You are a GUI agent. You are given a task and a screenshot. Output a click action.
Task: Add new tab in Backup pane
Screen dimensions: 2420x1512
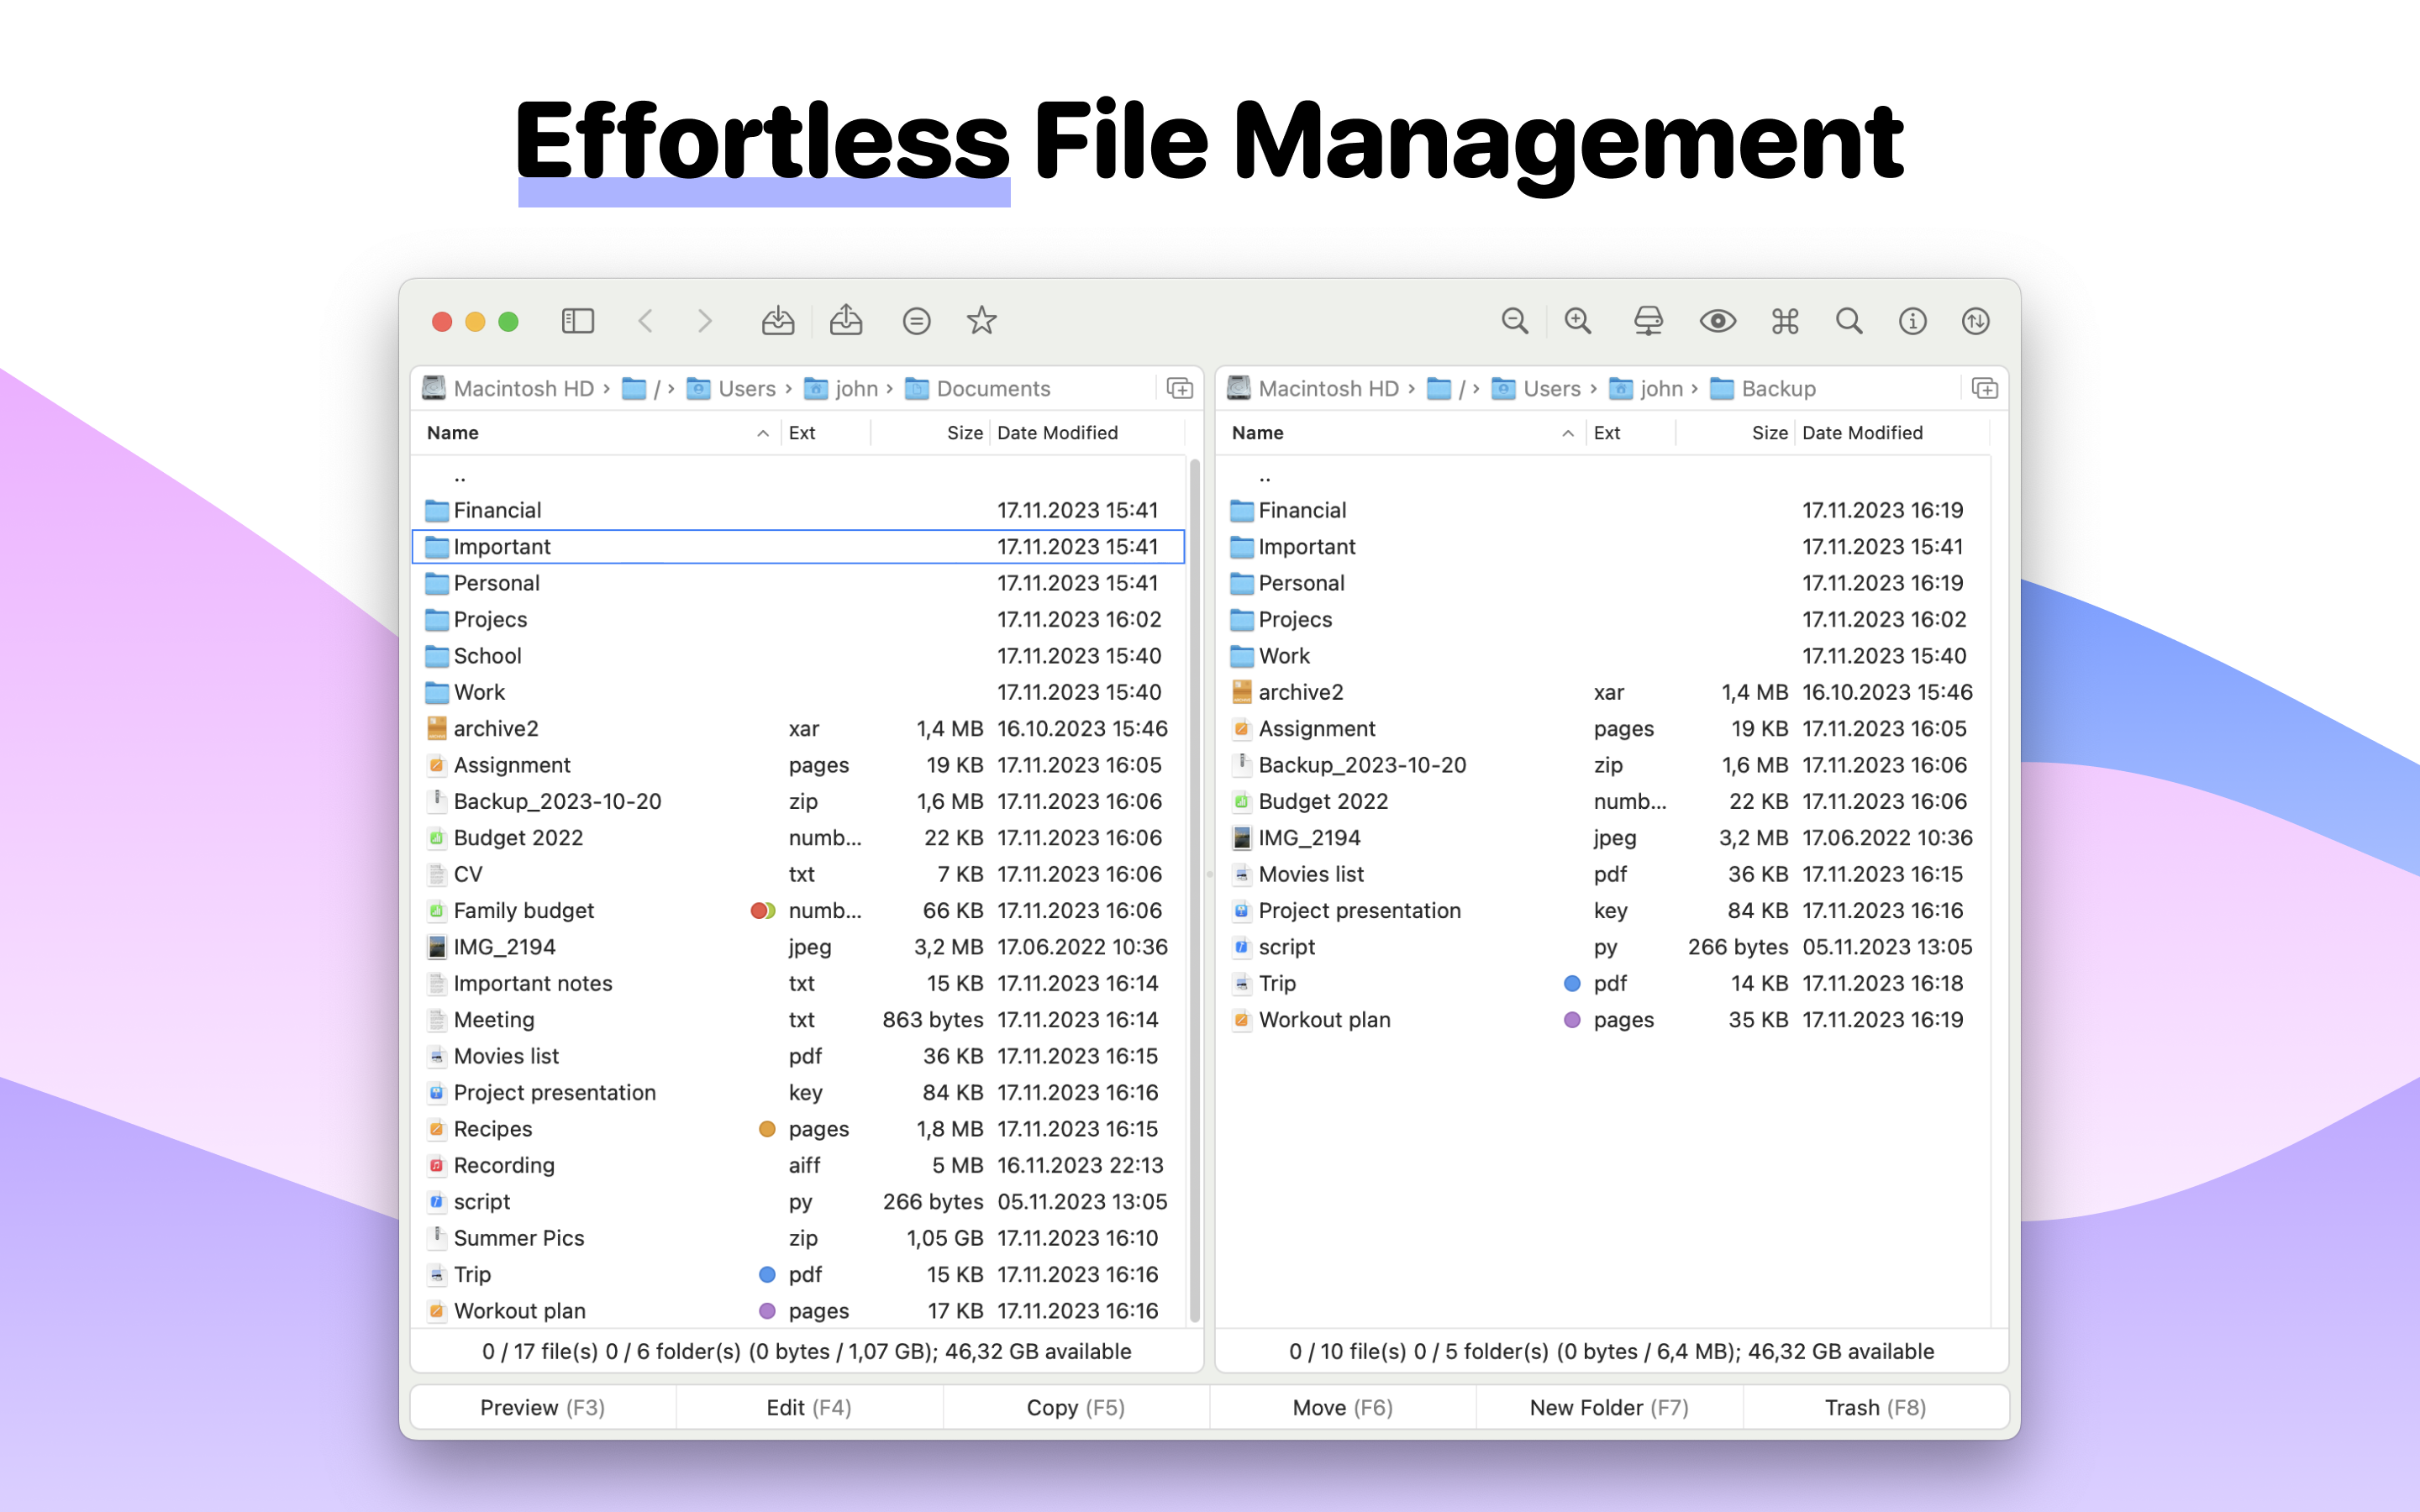[x=1984, y=388]
